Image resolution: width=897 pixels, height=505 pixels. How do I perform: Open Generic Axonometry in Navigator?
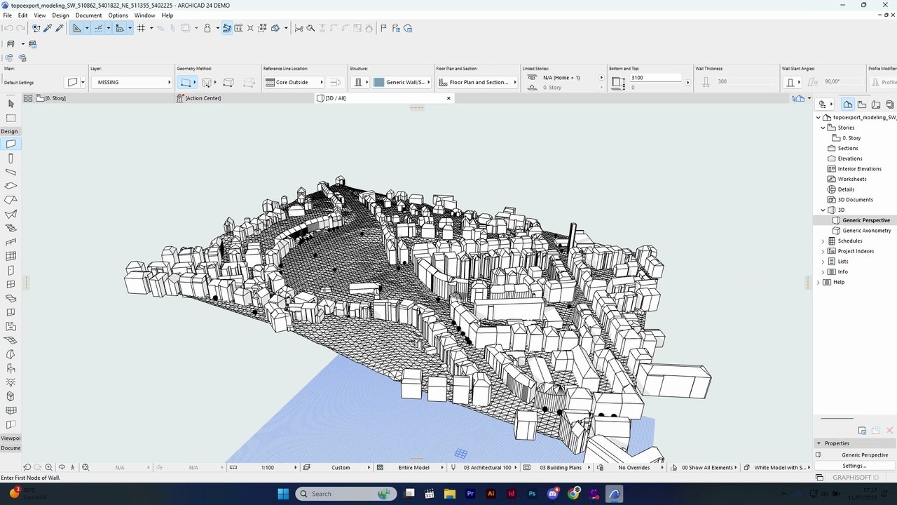point(867,231)
